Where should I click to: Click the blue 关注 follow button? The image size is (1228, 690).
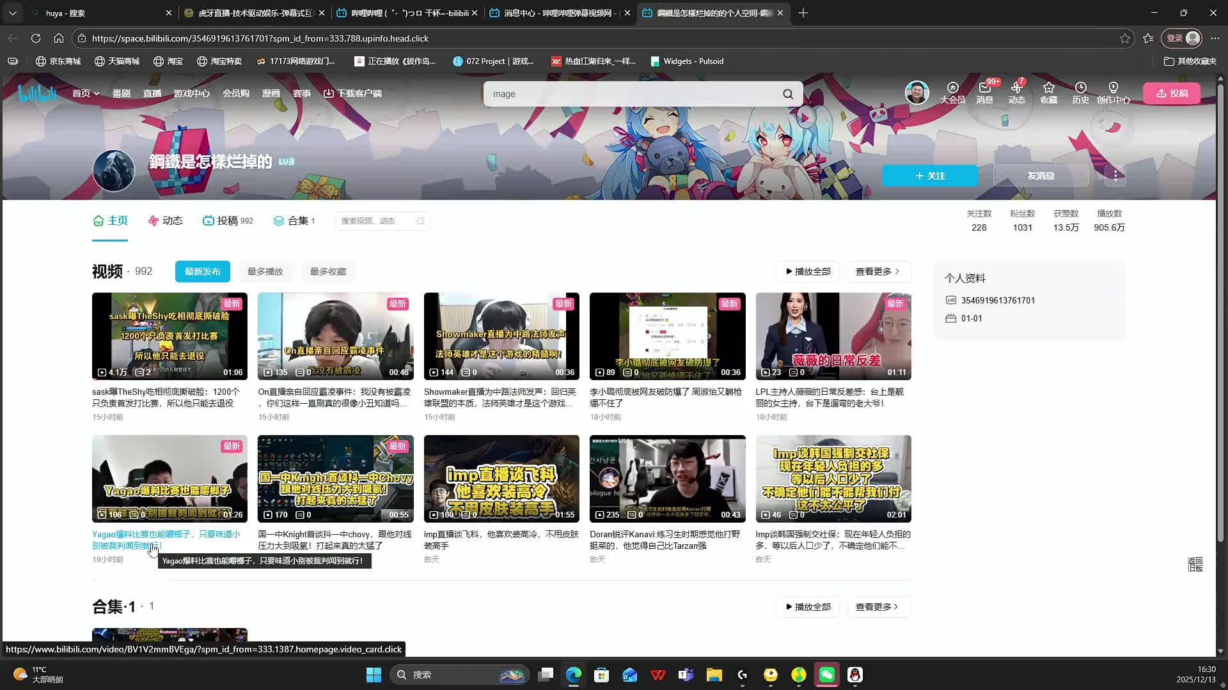(x=929, y=176)
